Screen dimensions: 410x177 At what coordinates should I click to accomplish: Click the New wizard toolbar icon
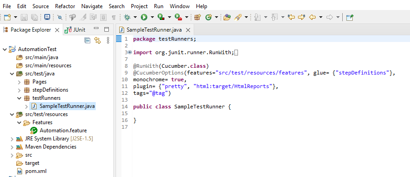[x=7, y=17]
